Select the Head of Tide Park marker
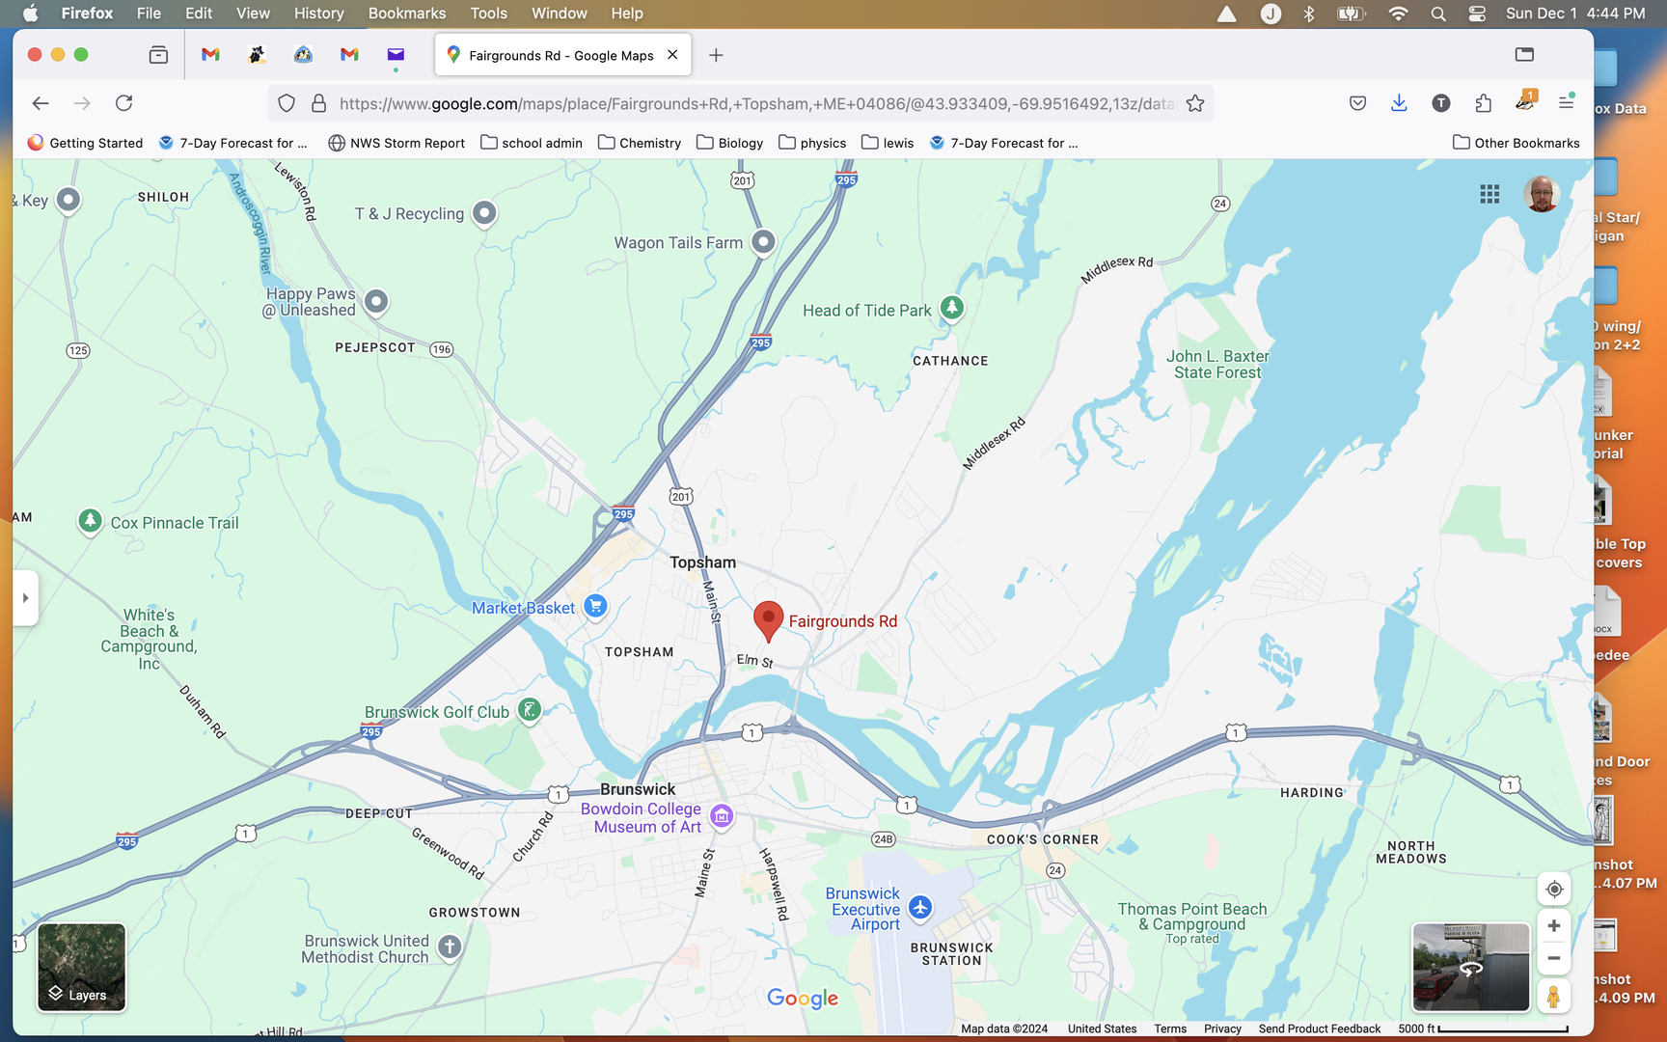 952,308
